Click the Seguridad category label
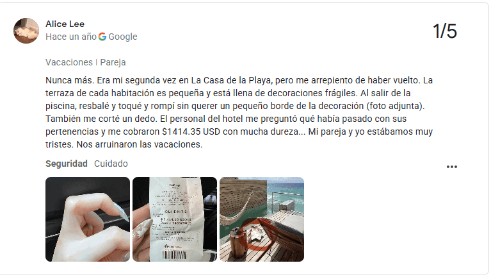 [x=67, y=164]
